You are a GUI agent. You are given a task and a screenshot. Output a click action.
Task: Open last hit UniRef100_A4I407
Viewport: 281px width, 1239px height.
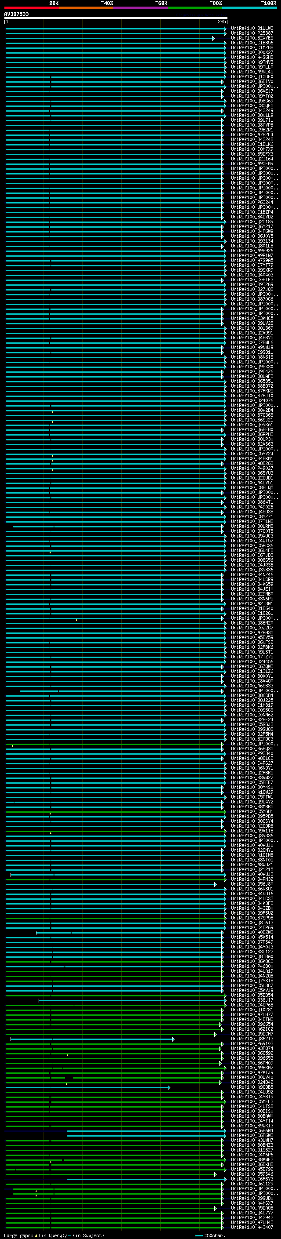pos(252,1227)
